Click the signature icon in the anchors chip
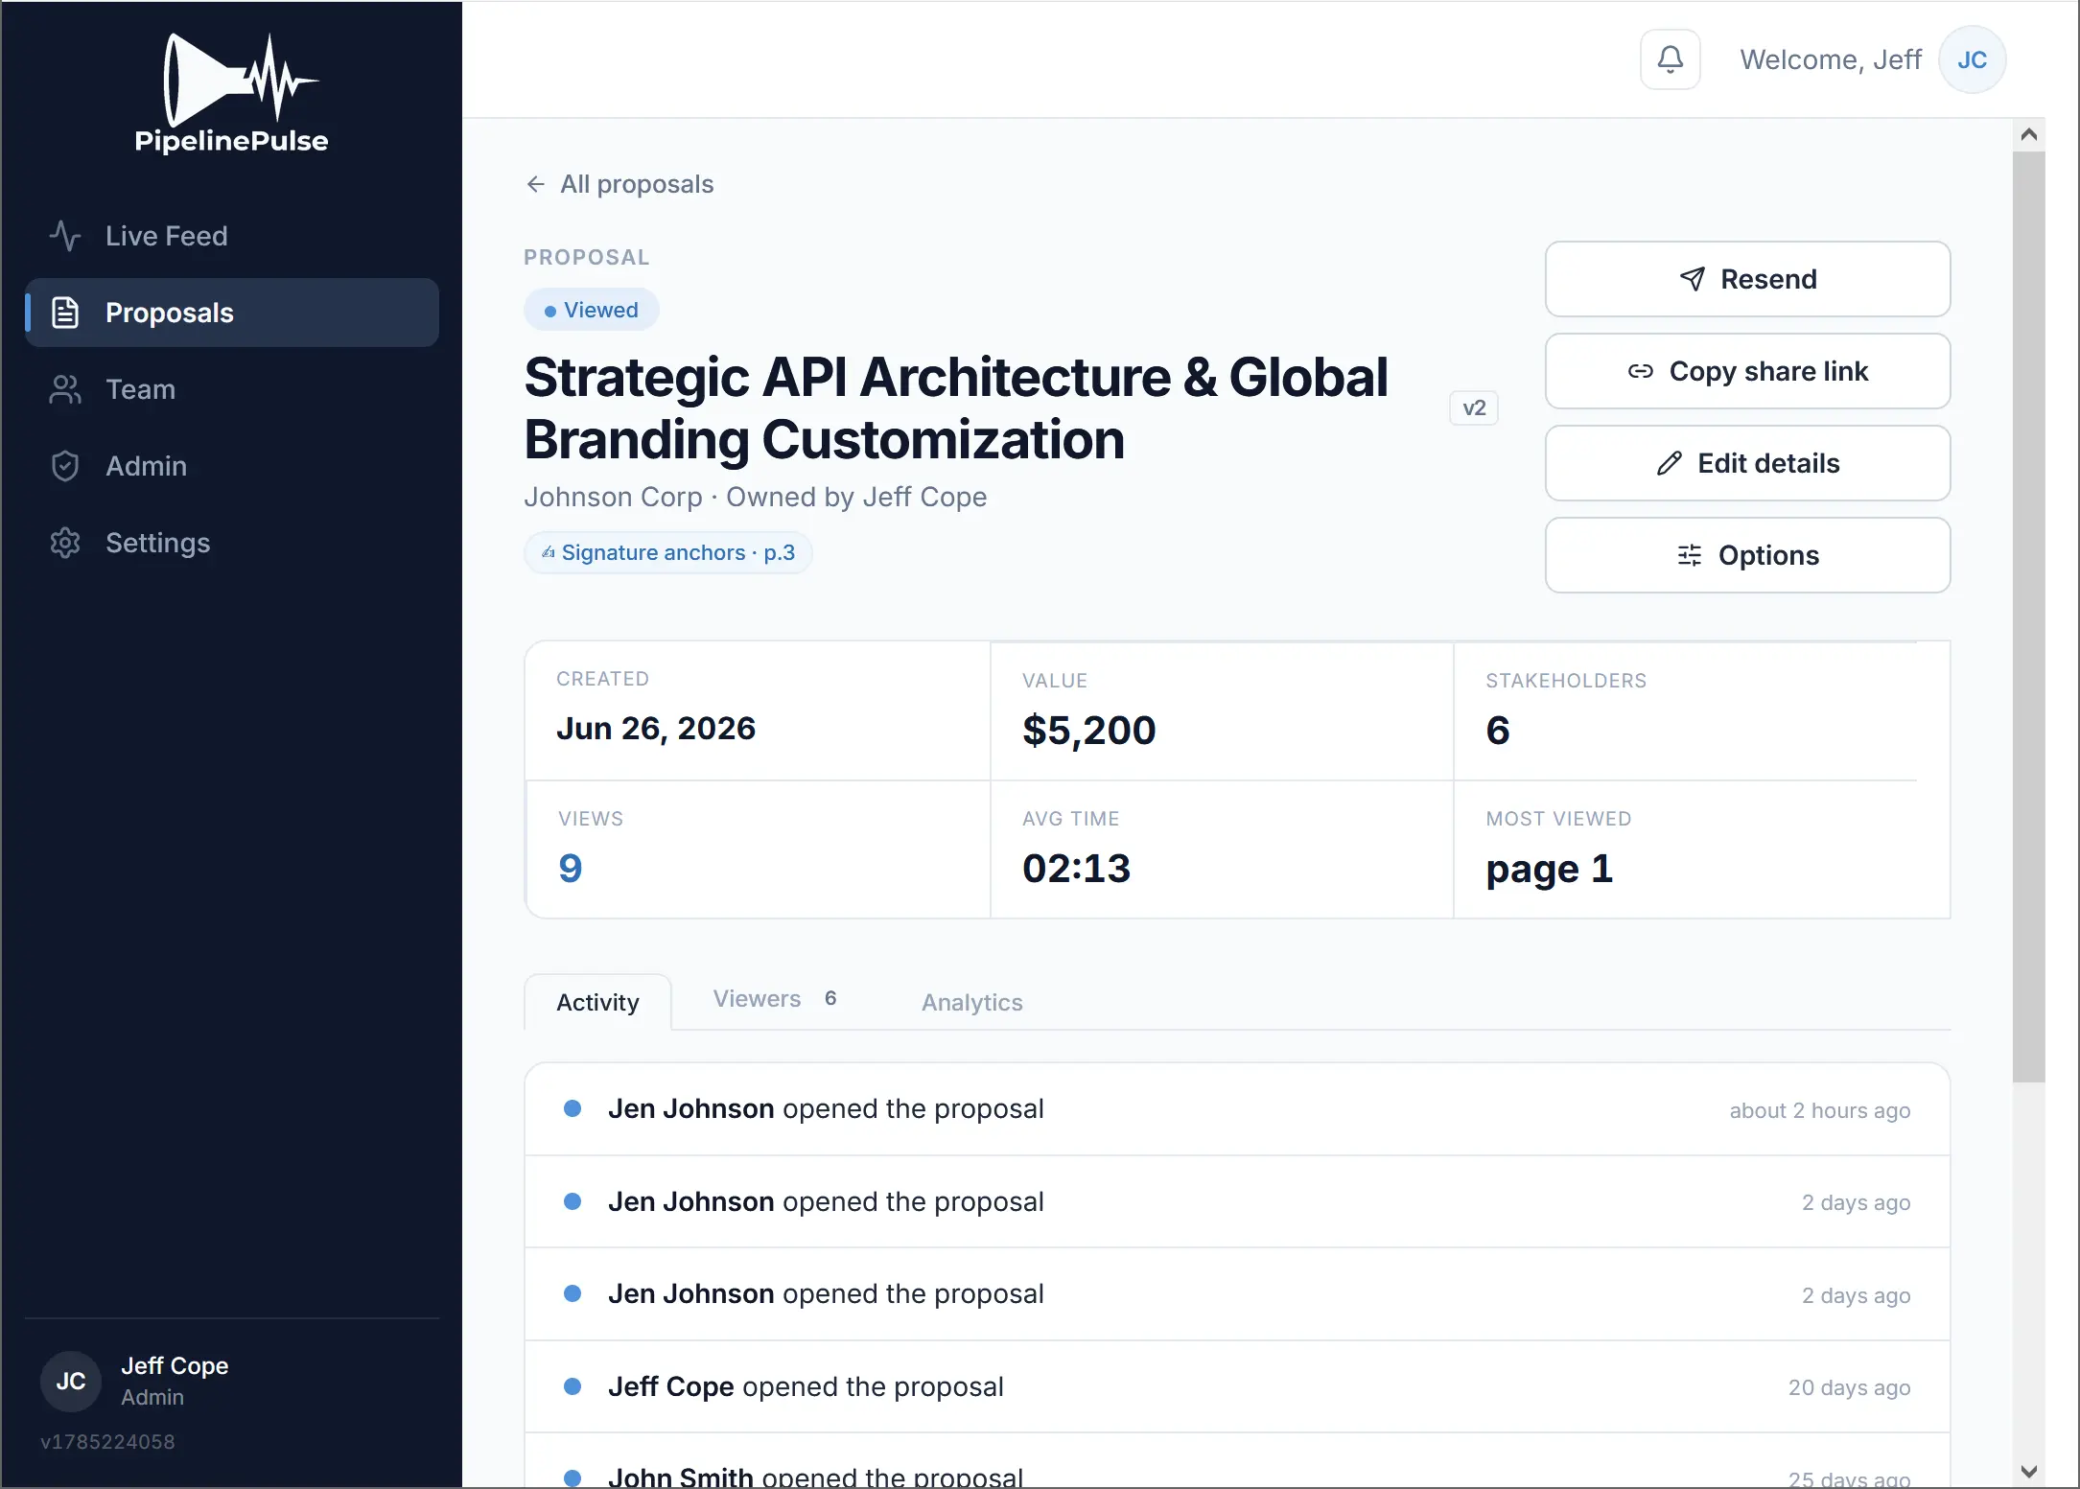The width and height of the screenshot is (2080, 1489). point(549,552)
